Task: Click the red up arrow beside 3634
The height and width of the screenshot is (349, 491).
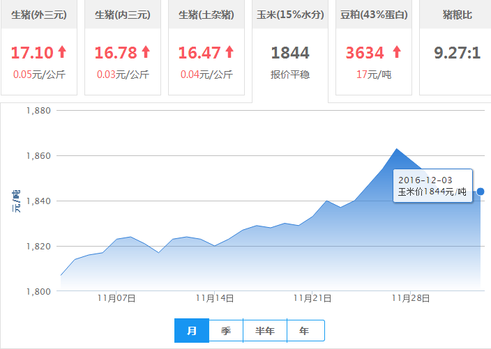Action: pyautogui.click(x=397, y=52)
